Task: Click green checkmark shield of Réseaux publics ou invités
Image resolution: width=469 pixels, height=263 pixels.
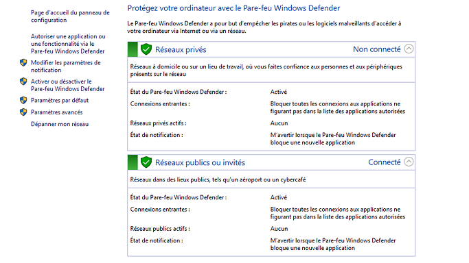Action: coord(146,162)
